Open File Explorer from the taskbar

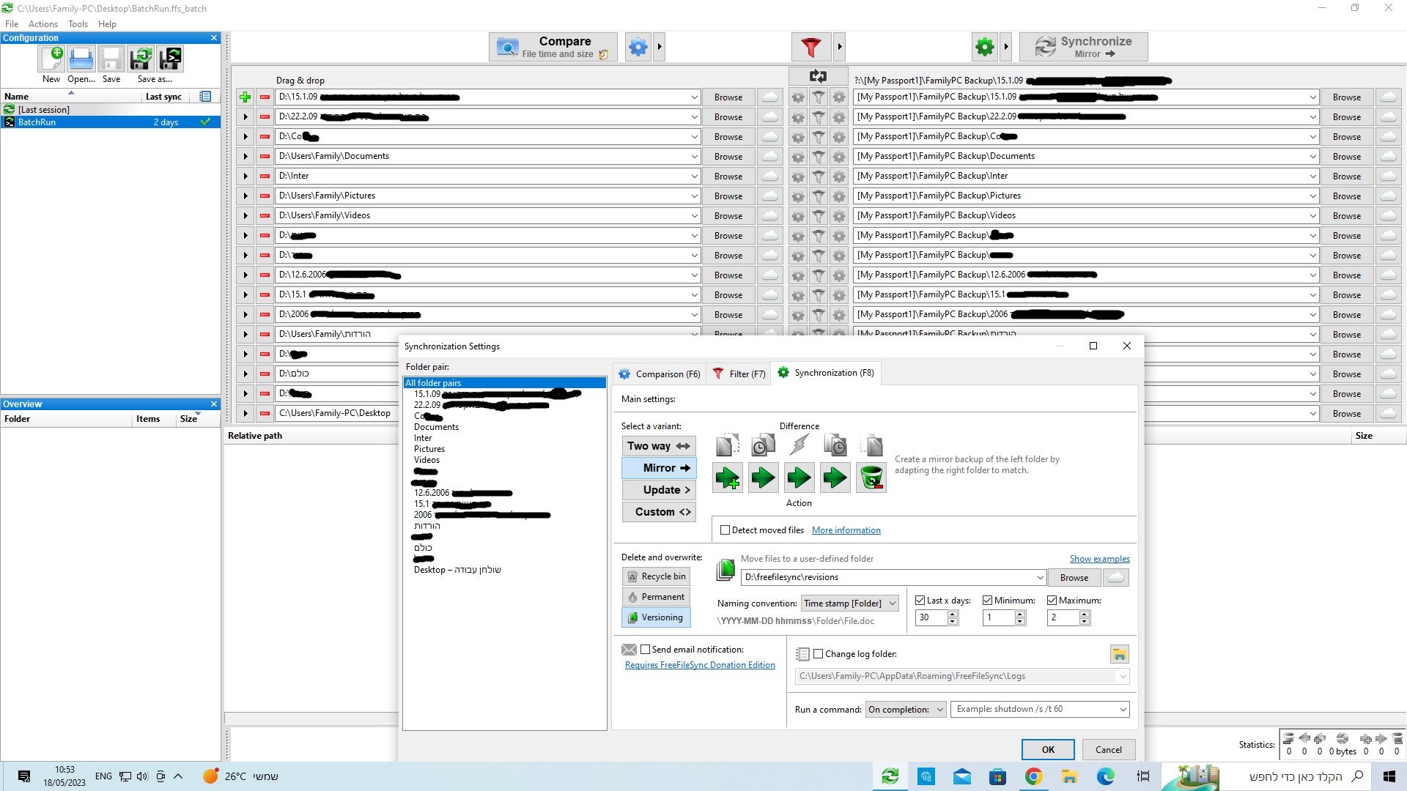1070,776
